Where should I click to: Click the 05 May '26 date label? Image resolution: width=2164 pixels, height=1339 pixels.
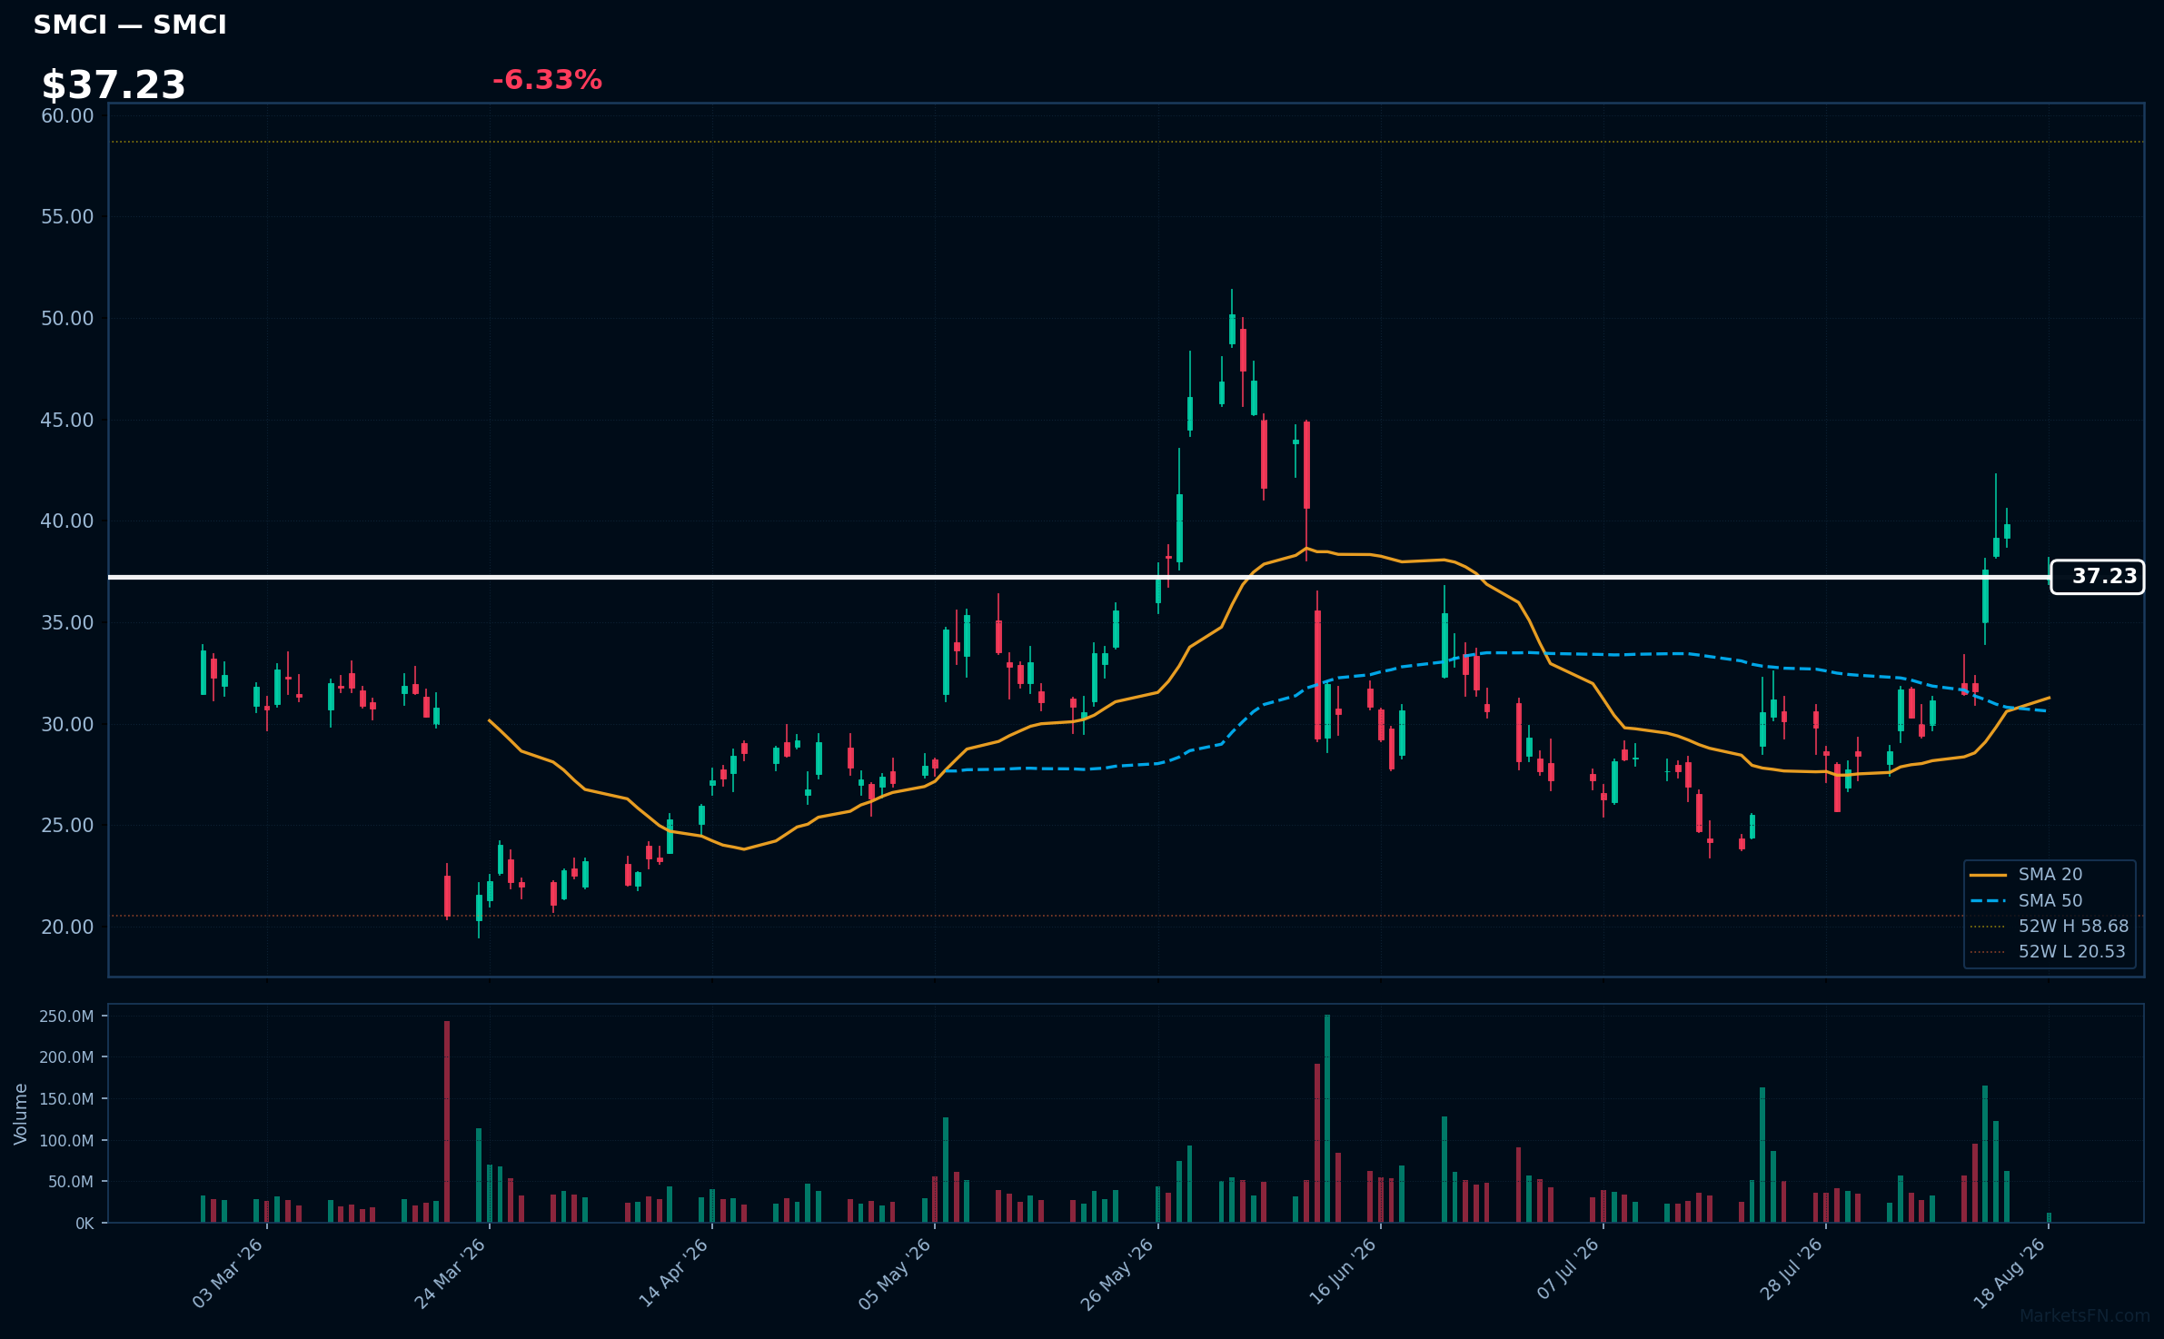click(x=896, y=1274)
